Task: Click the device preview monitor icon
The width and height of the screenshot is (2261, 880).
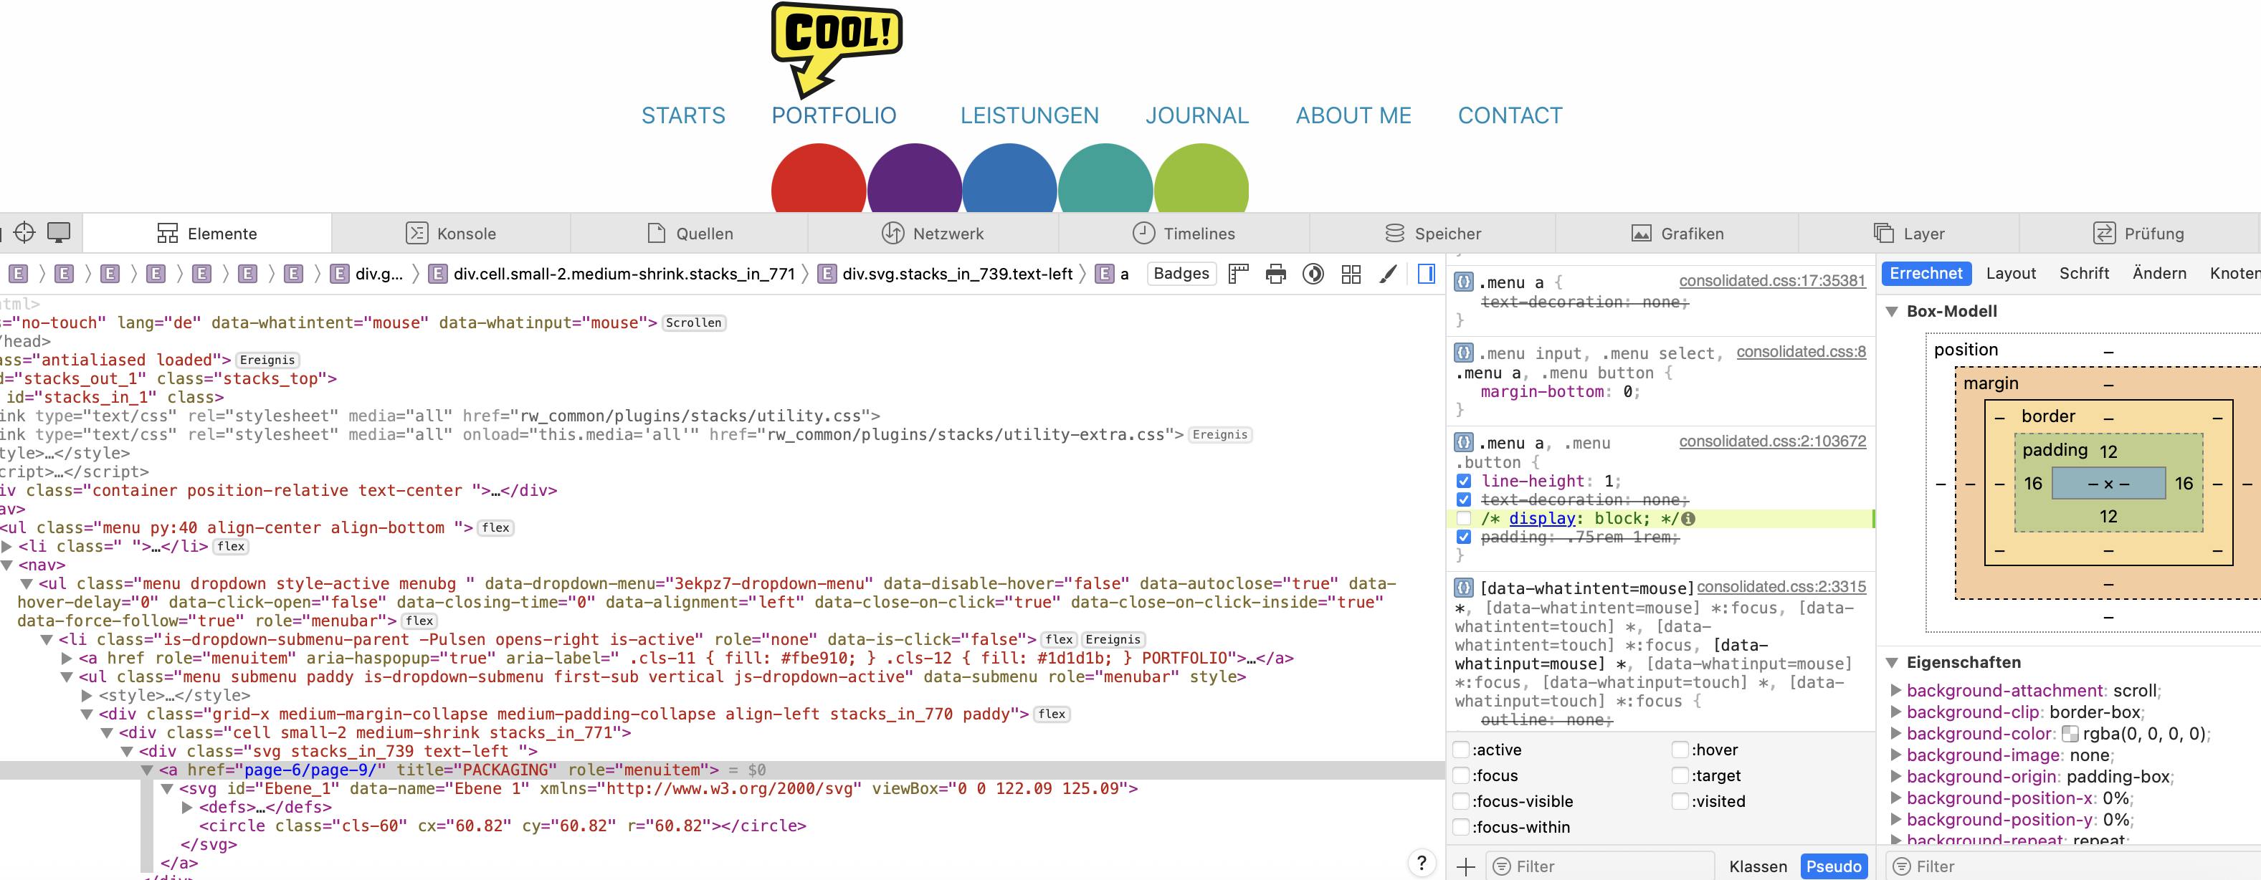Action: pos(59,232)
